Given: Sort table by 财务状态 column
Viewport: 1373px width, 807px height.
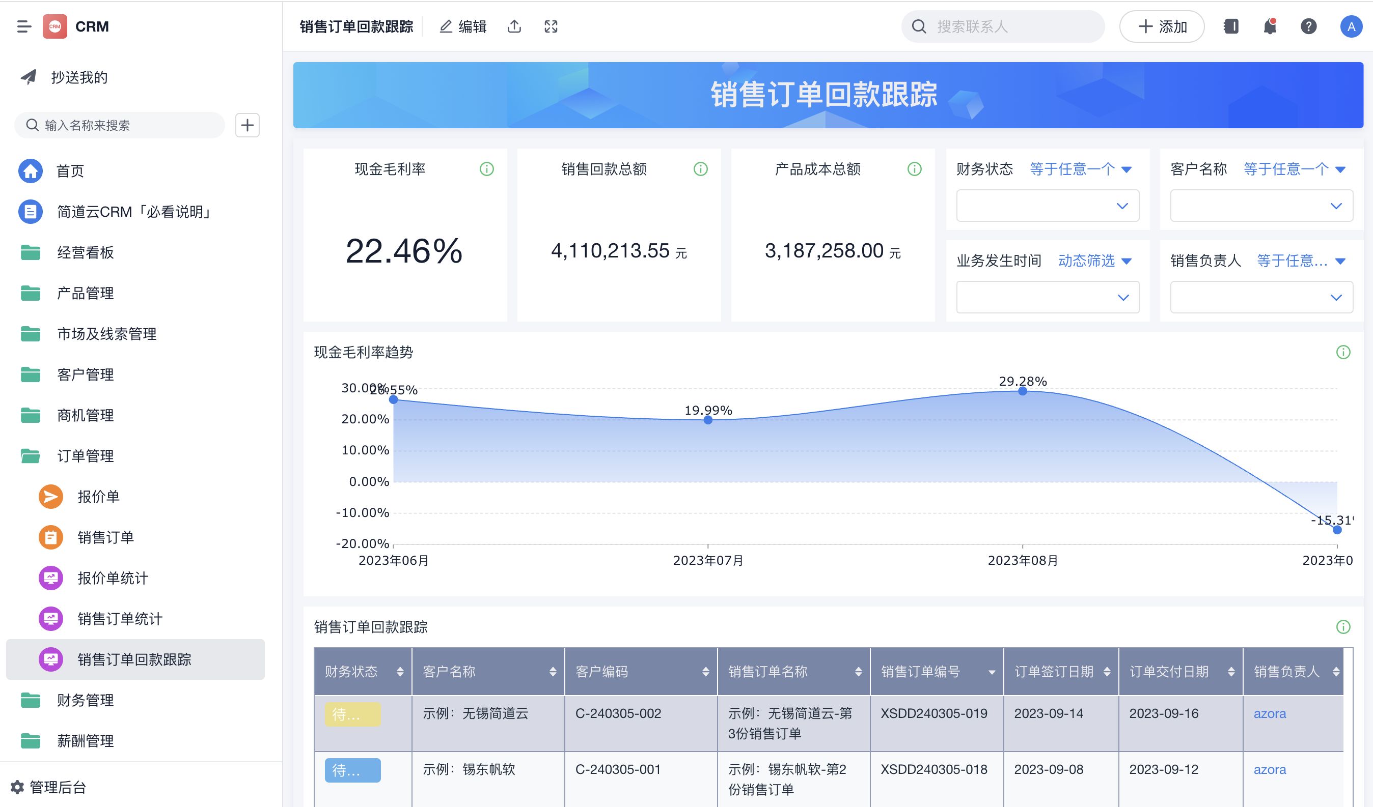Looking at the screenshot, I should tap(400, 672).
